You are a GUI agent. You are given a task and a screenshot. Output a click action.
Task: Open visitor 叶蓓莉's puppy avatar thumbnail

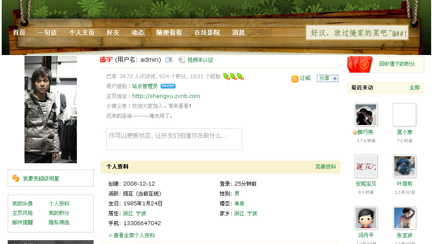pyautogui.click(x=404, y=166)
